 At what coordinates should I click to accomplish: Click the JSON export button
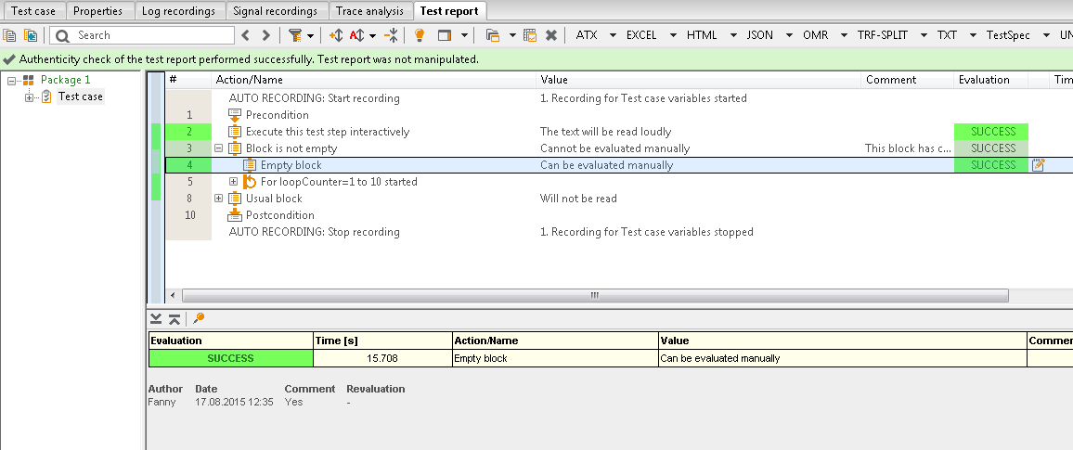point(761,35)
